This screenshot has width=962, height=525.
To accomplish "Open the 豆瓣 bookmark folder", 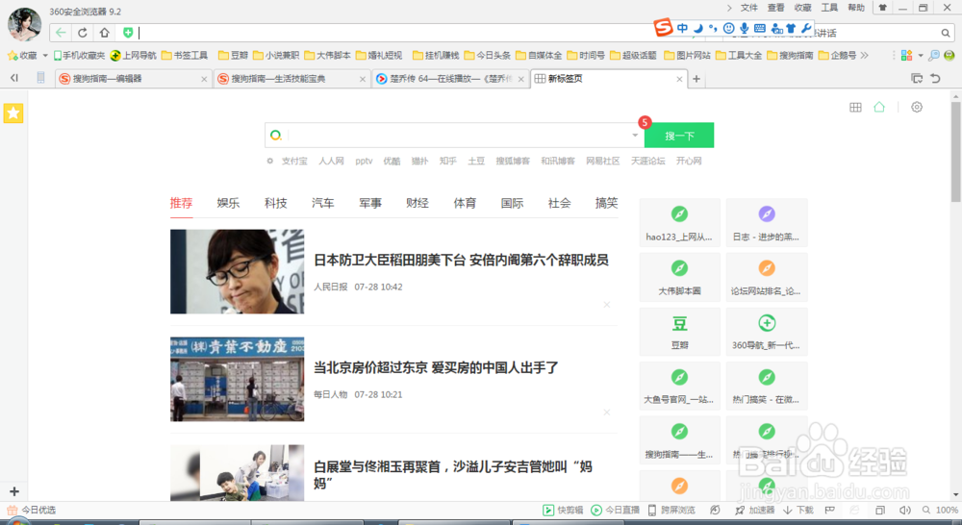I will tap(233, 55).
